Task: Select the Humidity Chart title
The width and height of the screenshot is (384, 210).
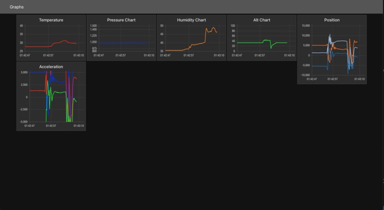Action: (x=192, y=20)
